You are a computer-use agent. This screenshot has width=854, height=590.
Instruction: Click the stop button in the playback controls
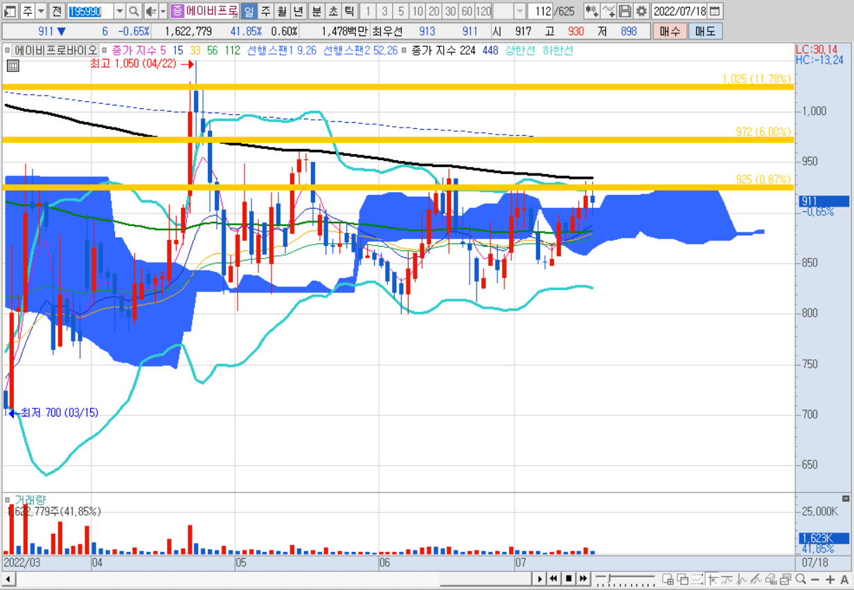pyautogui.click(x=569, y=578)
